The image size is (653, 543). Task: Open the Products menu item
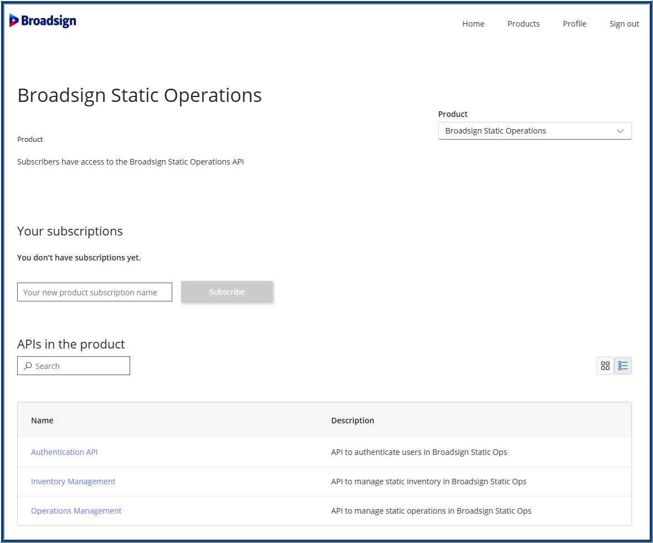point(523,24)
